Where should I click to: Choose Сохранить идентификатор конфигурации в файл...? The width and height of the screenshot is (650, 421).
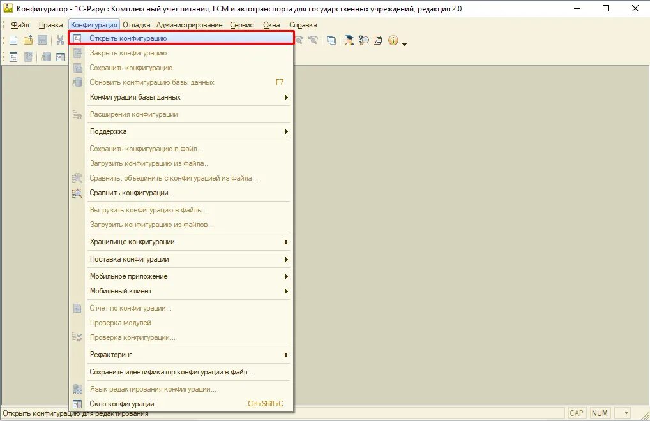coord(181,372)
